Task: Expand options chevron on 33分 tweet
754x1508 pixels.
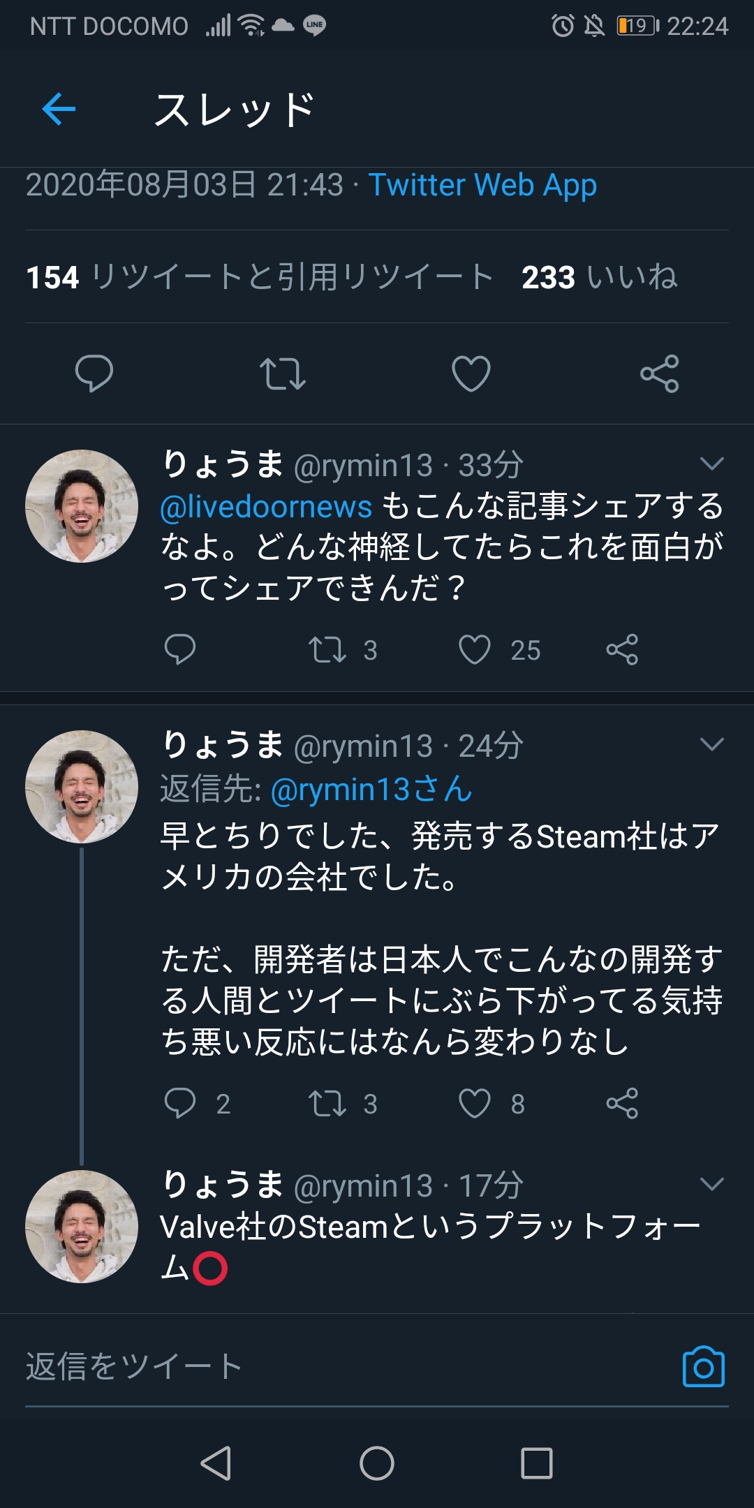Action: click(711, 464)
